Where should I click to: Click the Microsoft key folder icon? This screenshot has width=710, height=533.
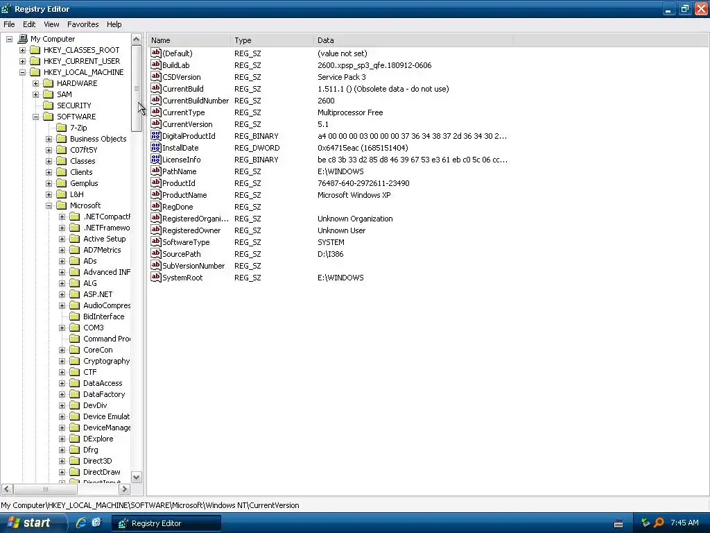[x=61, y=205]
